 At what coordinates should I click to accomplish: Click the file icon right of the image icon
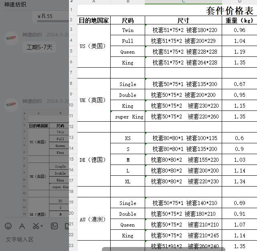point(66,226)
